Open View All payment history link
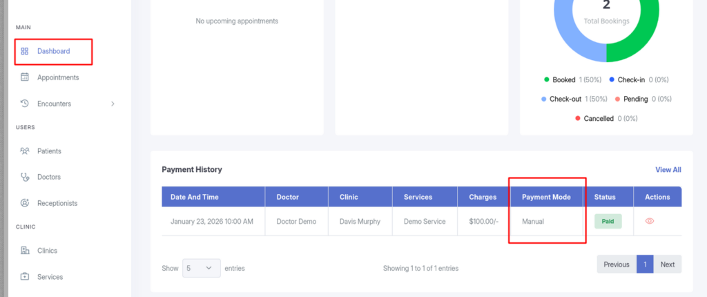Screen dimensions: 707x297 (668, 169)
